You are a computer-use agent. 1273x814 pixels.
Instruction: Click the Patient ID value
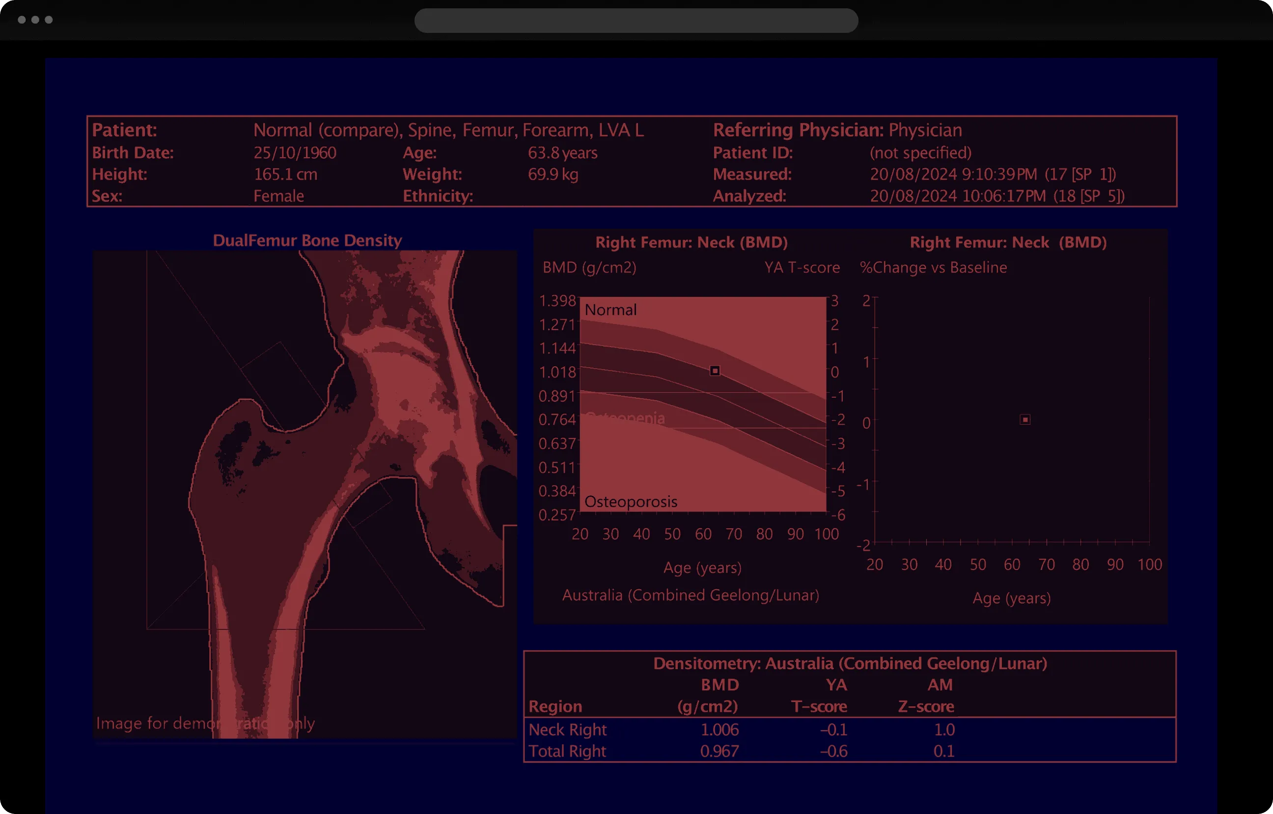(x=920, y=153)
